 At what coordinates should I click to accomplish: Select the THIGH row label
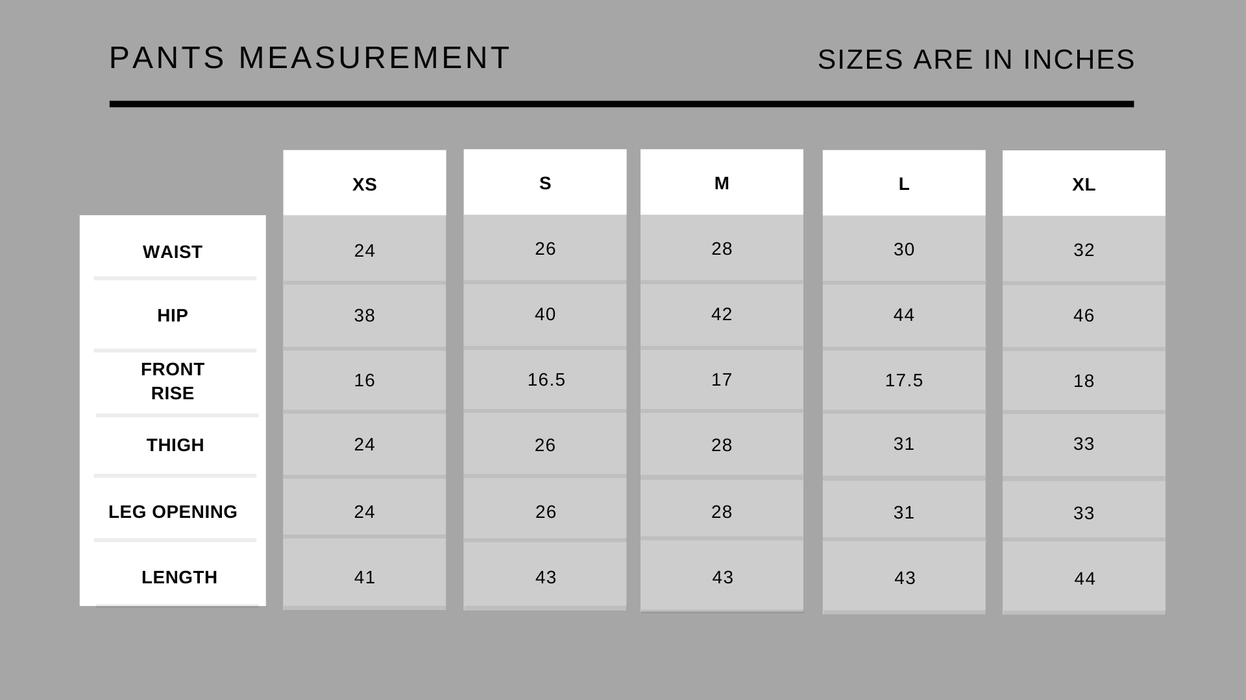point(175,445)
